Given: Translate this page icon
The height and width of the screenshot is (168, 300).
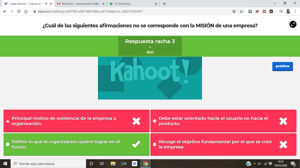Looking at the screenshot, I should (x=234, y=11).
